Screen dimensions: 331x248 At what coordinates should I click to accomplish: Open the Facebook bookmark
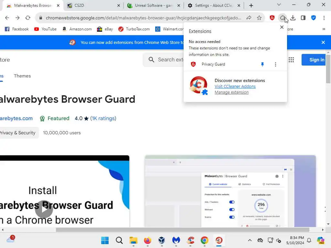[17, 29]
